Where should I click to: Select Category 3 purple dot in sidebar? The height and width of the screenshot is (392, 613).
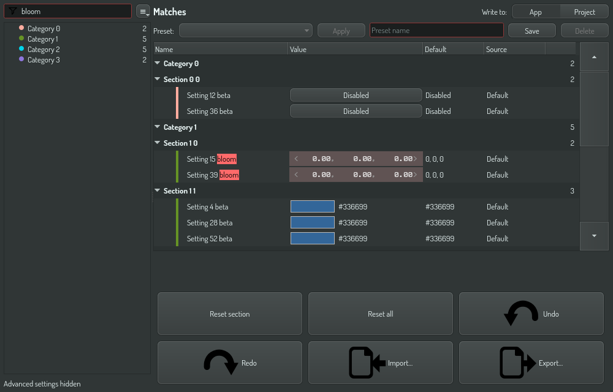coord(21,59)
